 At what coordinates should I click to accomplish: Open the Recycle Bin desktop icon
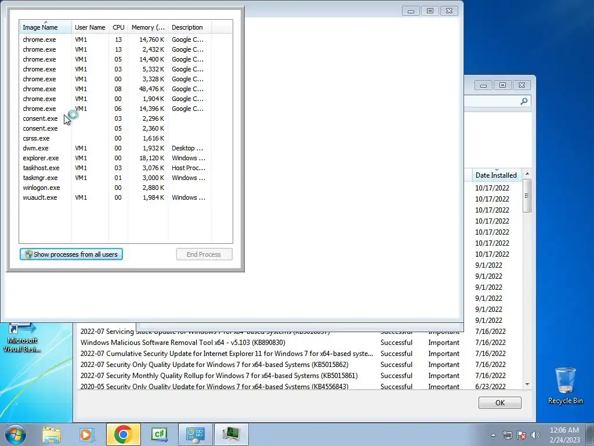point(565,386)
